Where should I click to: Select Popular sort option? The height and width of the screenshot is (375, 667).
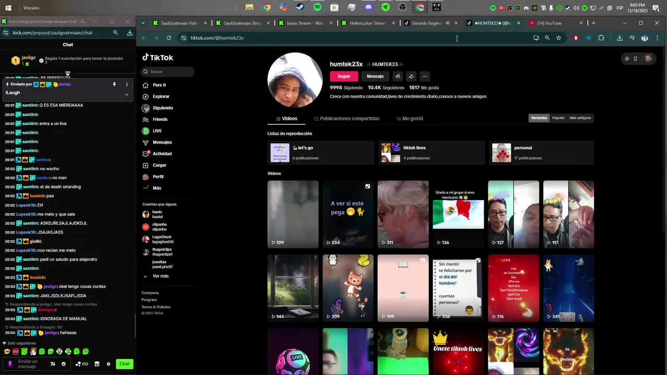[x=558, y=118]
